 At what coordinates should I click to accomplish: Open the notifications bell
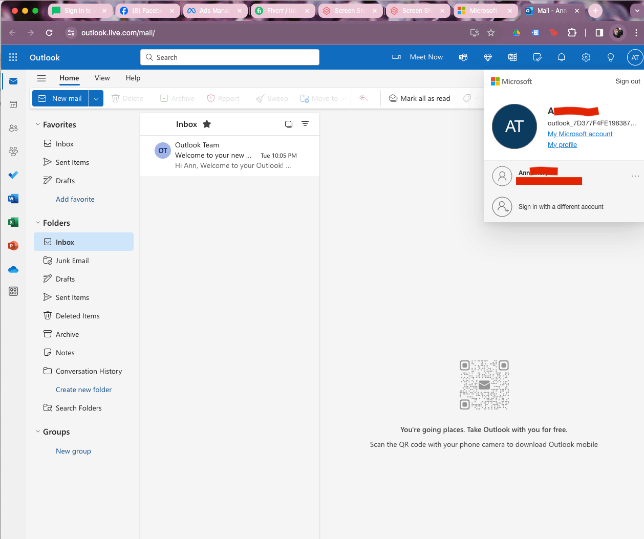562,57
